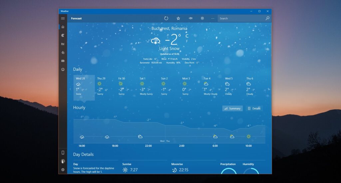Screen dimensions: 341x183
Task: Add Bucharest to favorites with star
Action: [178, 18]
